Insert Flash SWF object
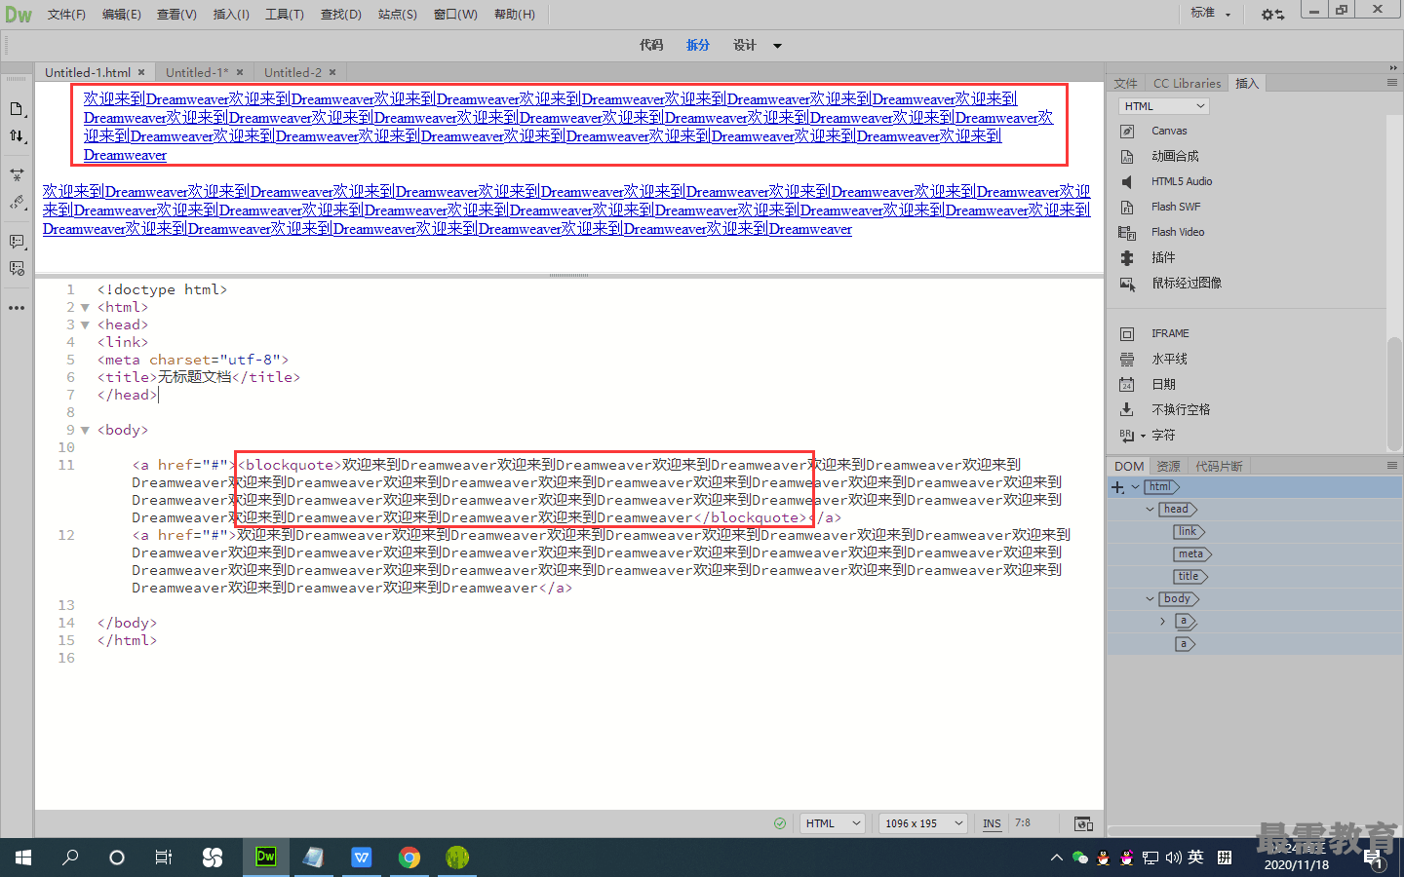 1176,207
